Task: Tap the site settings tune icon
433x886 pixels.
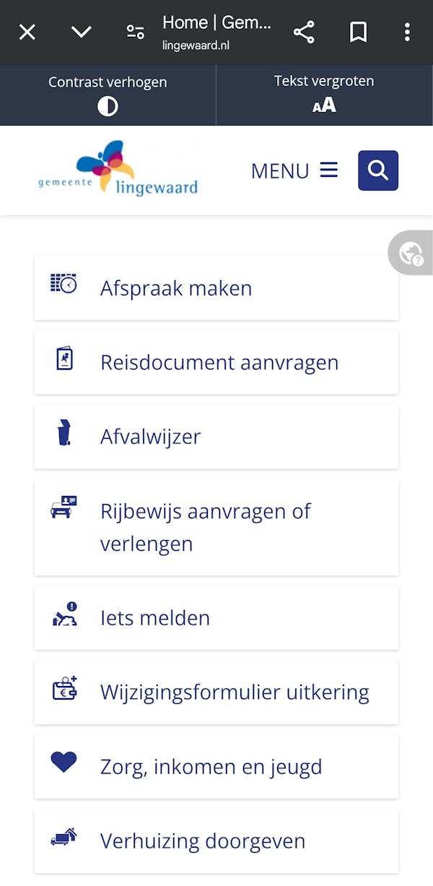Action: 135,32
